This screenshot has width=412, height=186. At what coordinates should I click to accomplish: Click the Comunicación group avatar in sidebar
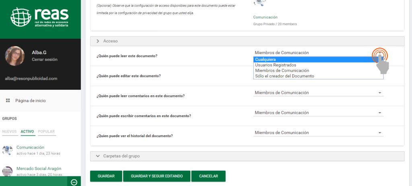pyautogui.click(x=8, y=150)
